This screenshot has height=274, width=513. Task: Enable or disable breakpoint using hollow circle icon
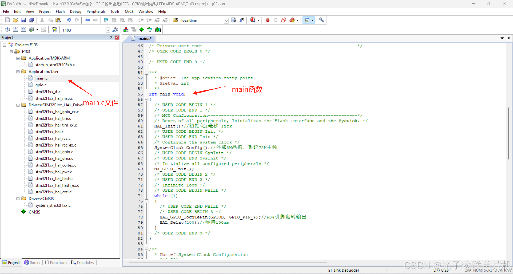(275, 20)
